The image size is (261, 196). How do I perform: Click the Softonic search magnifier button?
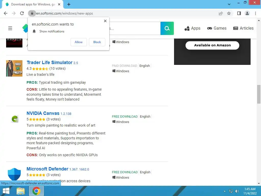pos(167,28)
